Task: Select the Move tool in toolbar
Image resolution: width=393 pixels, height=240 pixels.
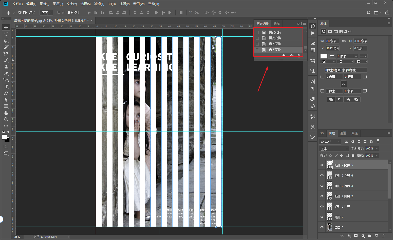Action: pyautogui.click(x=6, y=27)
